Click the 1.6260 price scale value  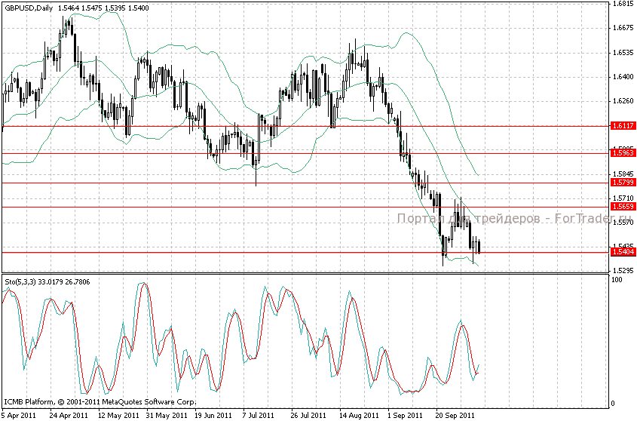pos(623,101)
